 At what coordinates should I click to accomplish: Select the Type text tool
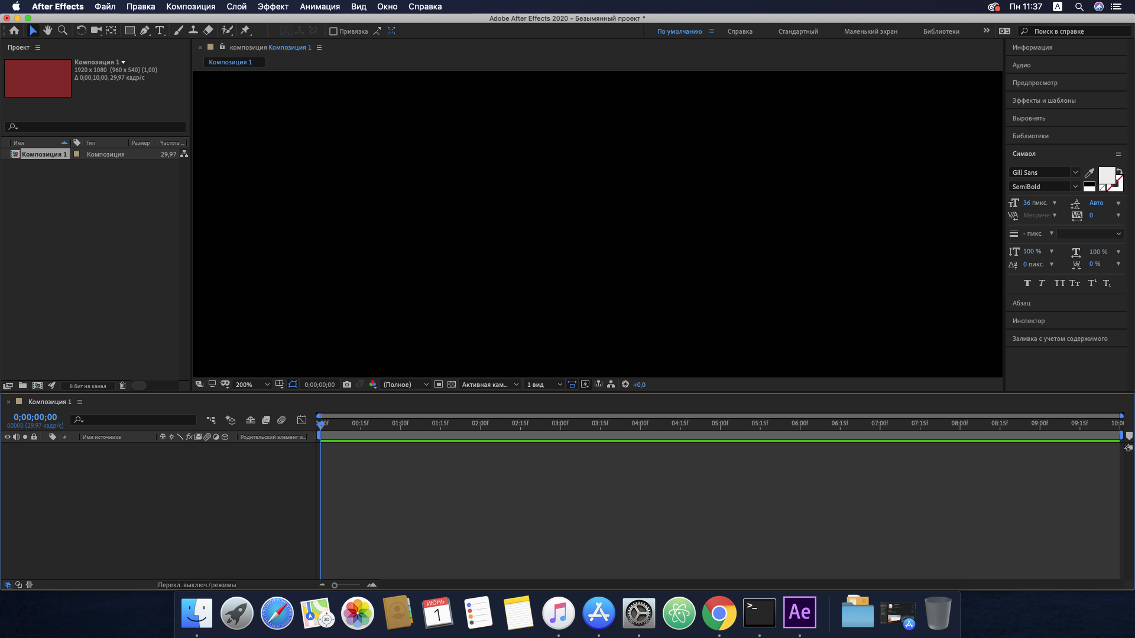[160, 31]
